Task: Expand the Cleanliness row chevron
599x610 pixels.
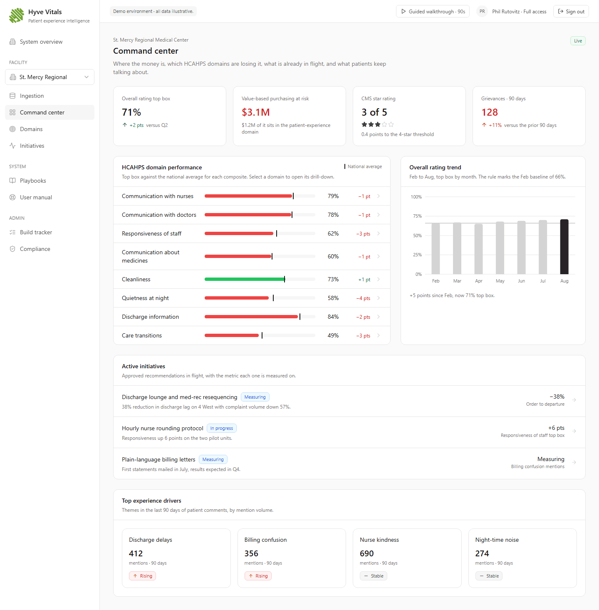Action: point(379,279)
